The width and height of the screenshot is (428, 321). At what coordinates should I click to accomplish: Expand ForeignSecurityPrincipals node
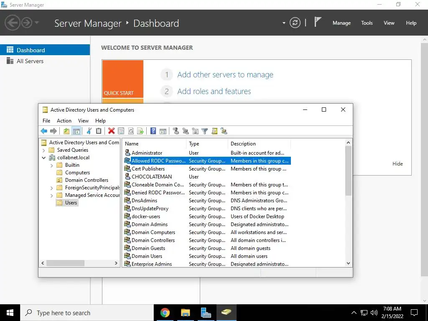[x=51, y=188]
